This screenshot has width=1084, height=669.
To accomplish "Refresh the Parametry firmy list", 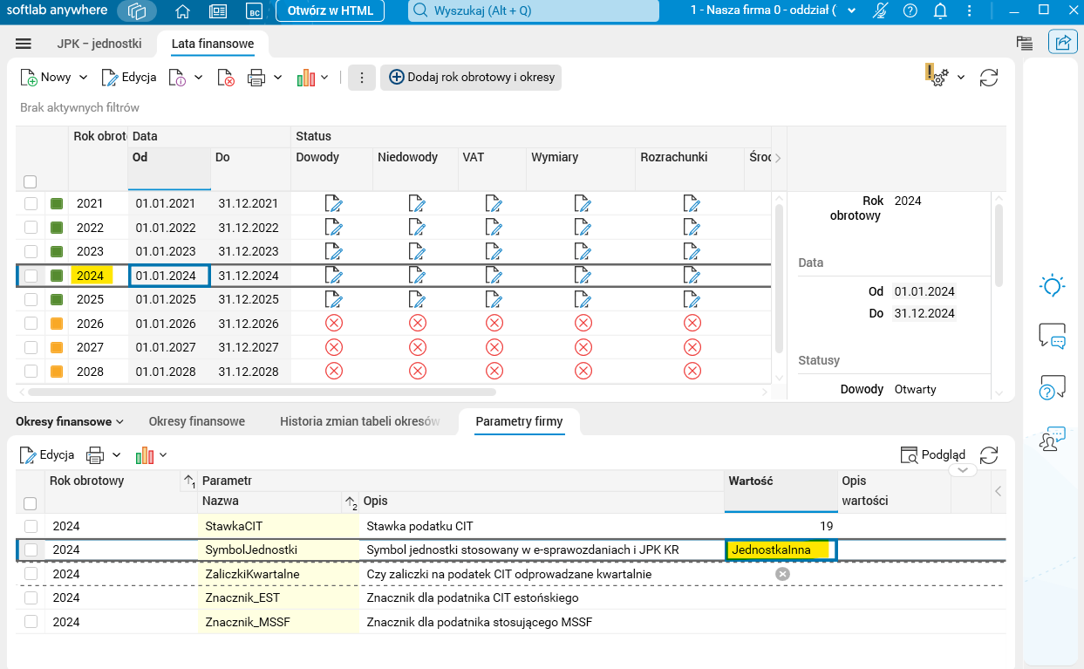I will tap(989, 454).
